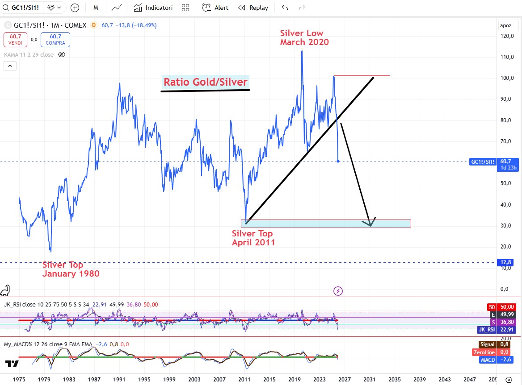Open symbol search for GC1!/SI1!
Image resolution: width=522 pixels, height=385 pixels.
click(21, 8)
